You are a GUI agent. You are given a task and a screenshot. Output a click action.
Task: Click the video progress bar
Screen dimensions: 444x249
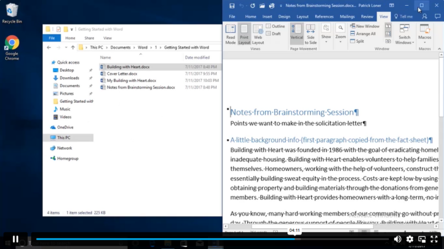[x=212, y=239]
